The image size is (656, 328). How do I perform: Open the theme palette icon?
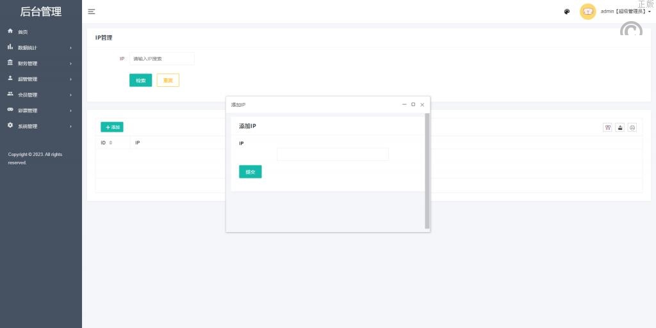(567, 12)
